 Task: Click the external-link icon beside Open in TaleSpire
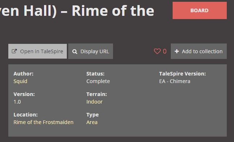(x=14, y=51)
